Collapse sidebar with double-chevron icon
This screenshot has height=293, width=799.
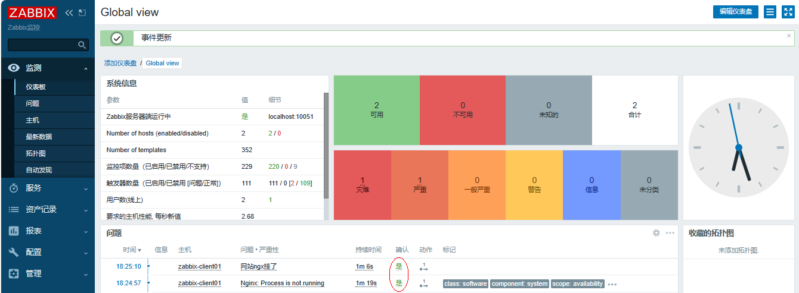coord(69,12)
